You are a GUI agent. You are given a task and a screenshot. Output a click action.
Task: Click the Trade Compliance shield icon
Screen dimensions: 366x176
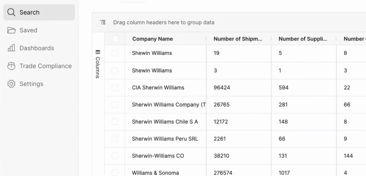[11, 66]
